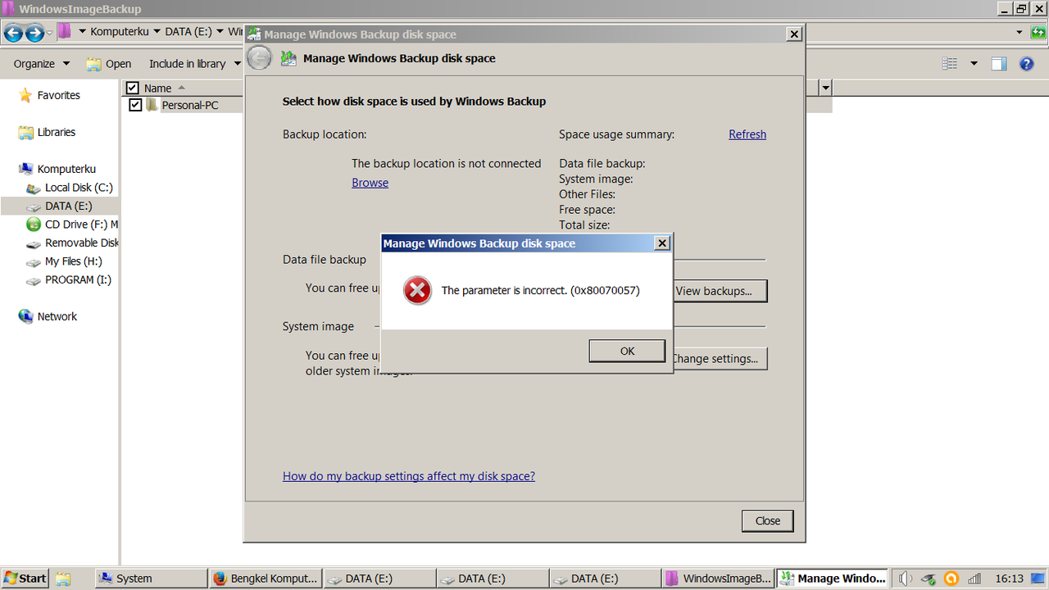Click the Change settings button
The width and height of the screenshot is (1049, 590).
coord(720,359)
